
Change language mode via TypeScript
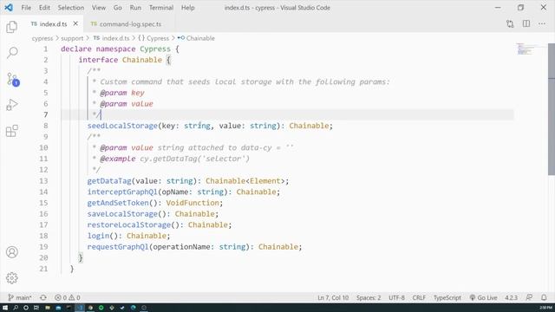447,297
